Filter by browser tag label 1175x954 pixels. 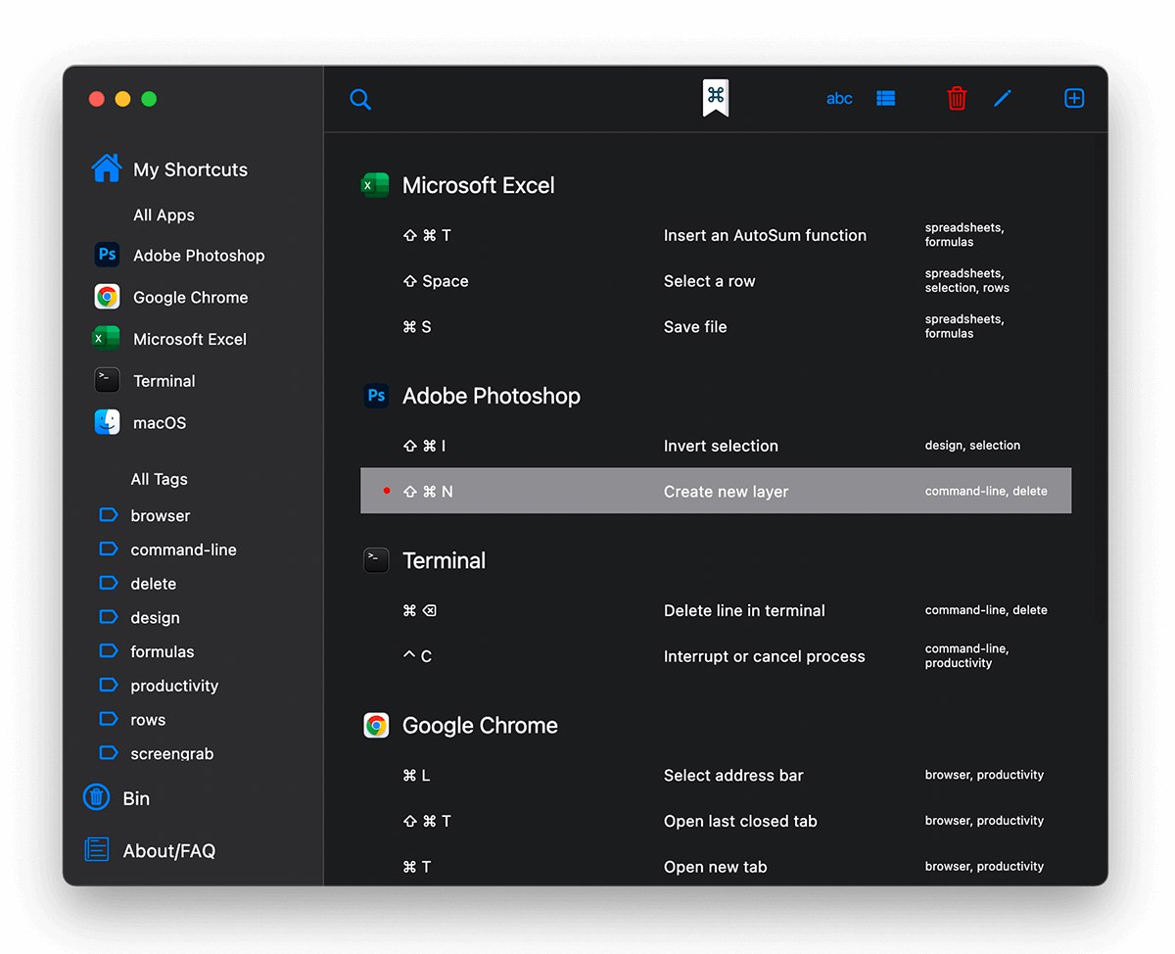161,515
